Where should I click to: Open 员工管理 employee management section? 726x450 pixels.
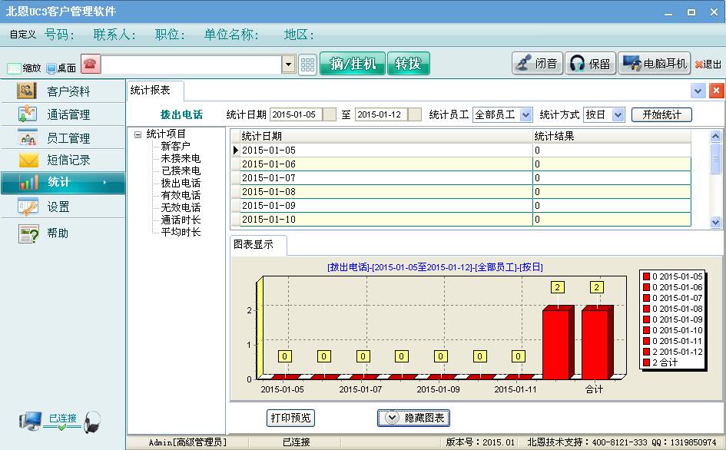coord(63,138)
